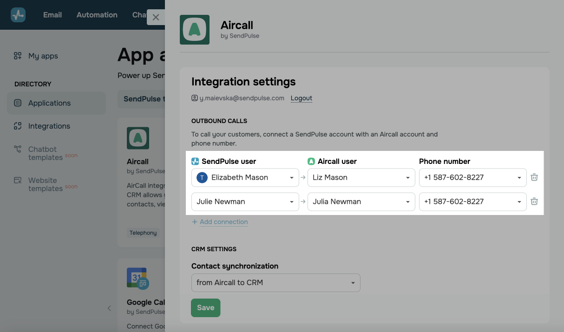Click the SendPulse logo icon
The height and width of the screenshot is (332, 564).
click(18, 15)
